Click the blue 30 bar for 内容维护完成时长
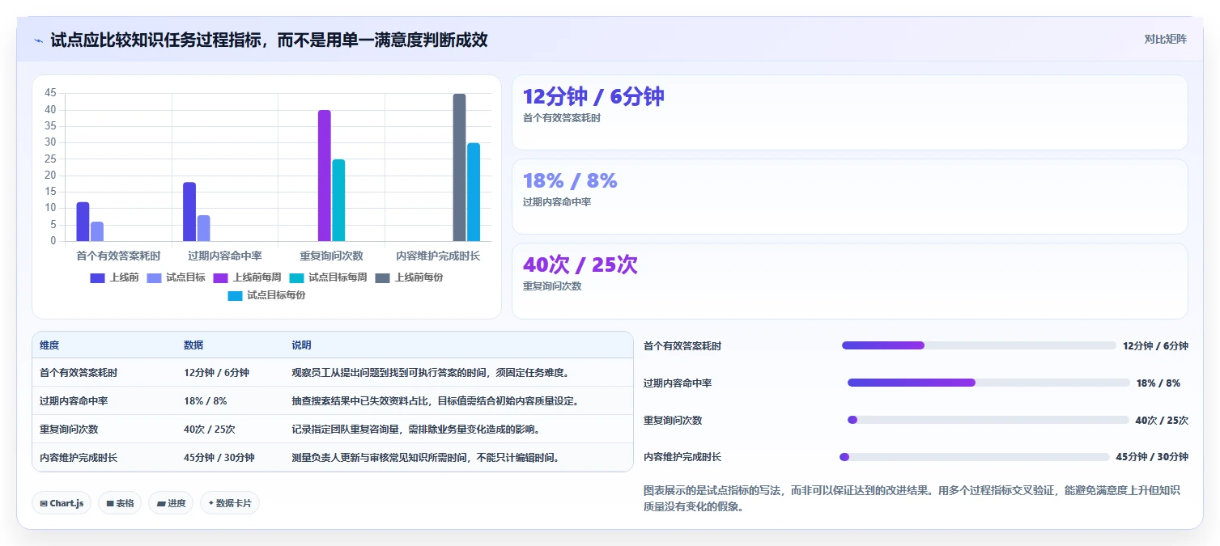The width and height of the screenshot is (1220, 546). [x=474, y=193]
